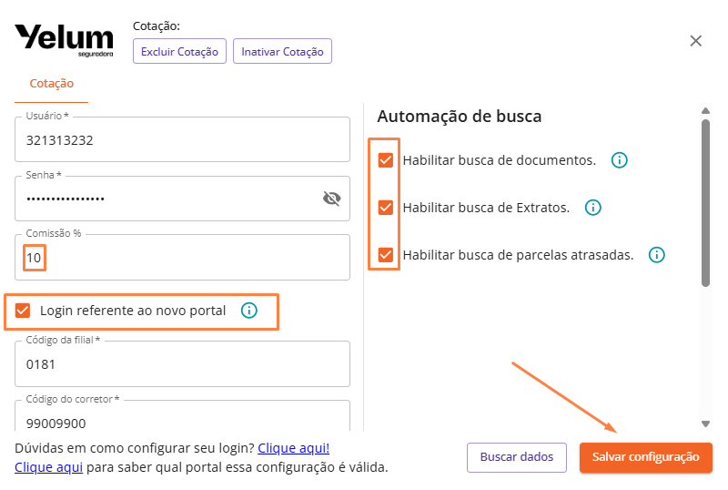Toggle Login referente ao novo portal checkbox

click(x=24, y=311)
